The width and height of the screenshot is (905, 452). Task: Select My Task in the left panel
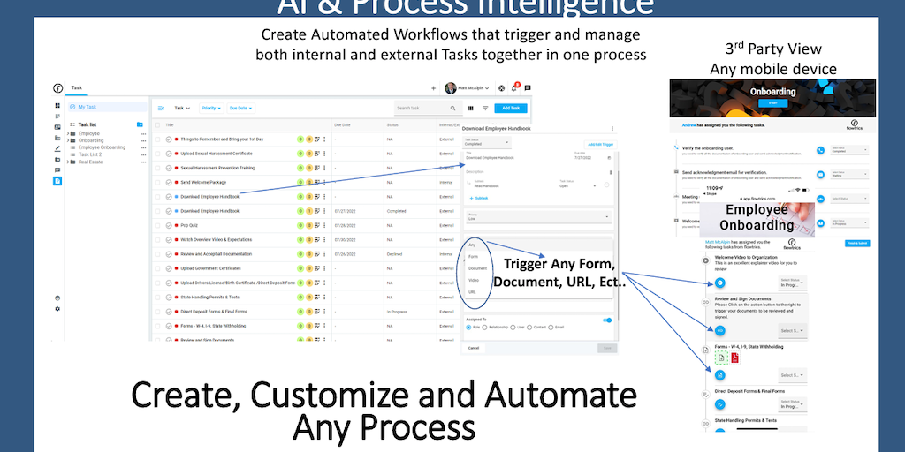tap(107, 107)
